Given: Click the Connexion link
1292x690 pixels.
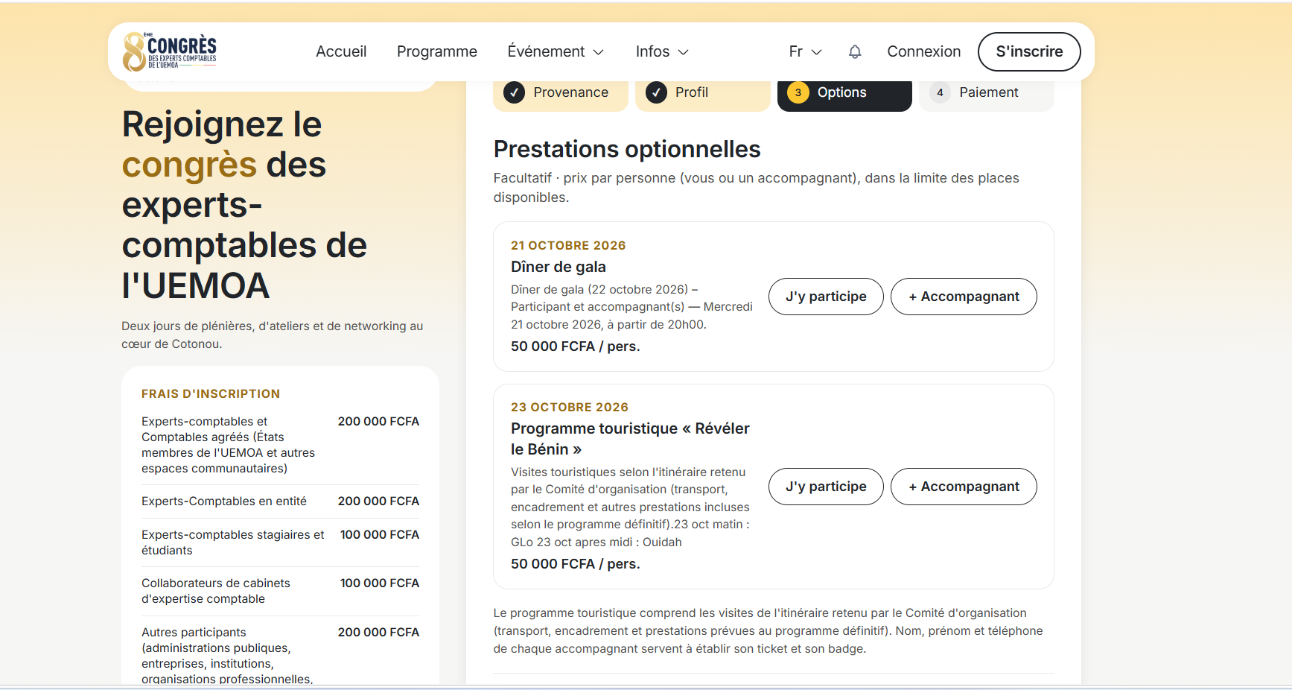Looking at the screenshot, I should coord(924,51).
